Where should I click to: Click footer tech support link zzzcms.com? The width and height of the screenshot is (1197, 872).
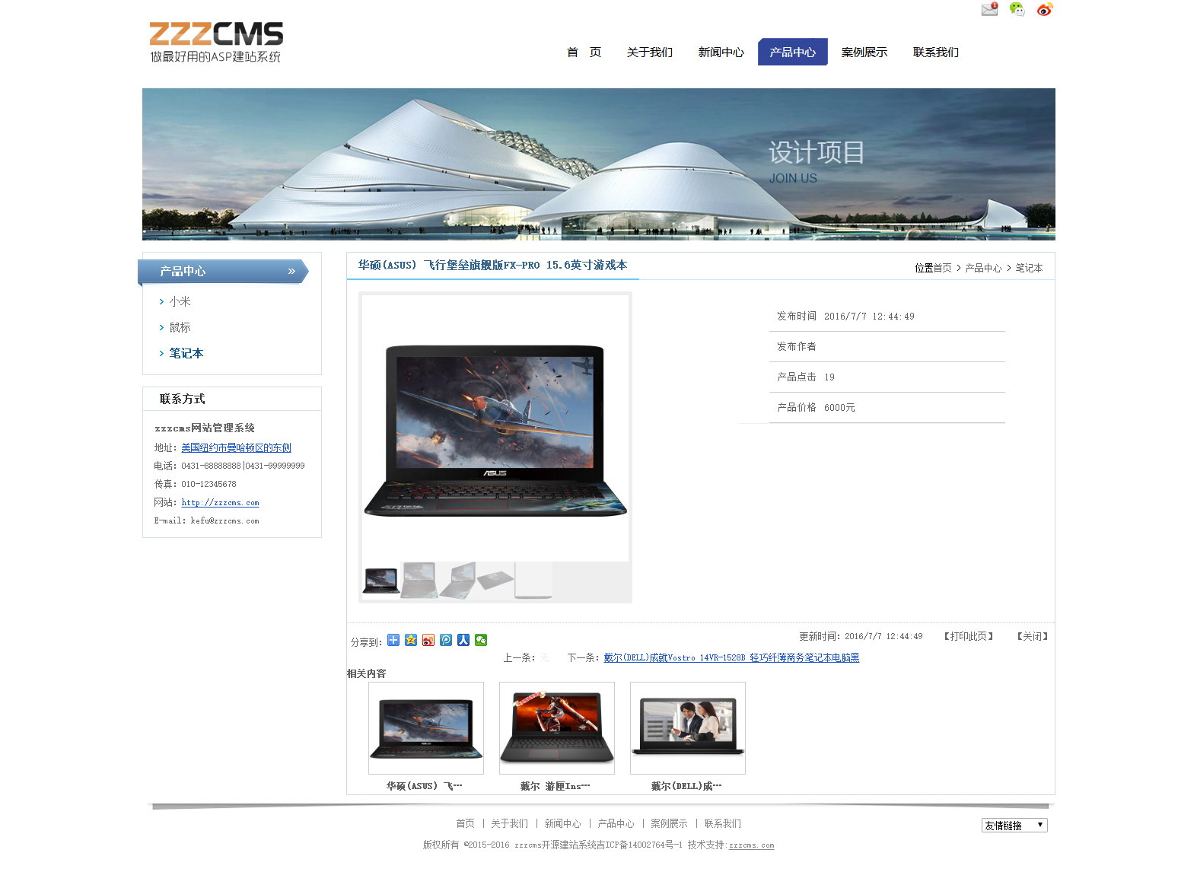pyautogui.click(x=751, y=845)
